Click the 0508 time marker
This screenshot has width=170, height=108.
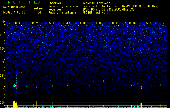click(132, 23)
